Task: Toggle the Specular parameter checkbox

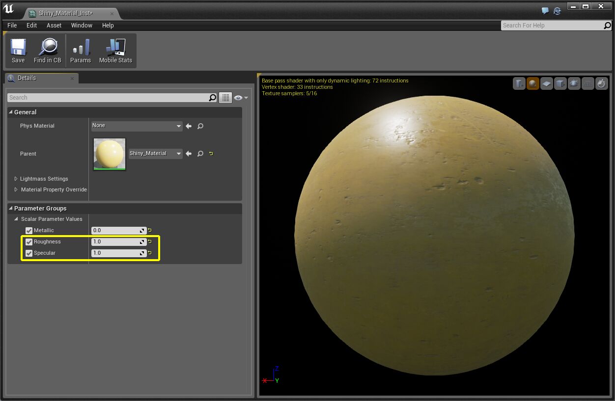Action: click(x=29, y=253)
